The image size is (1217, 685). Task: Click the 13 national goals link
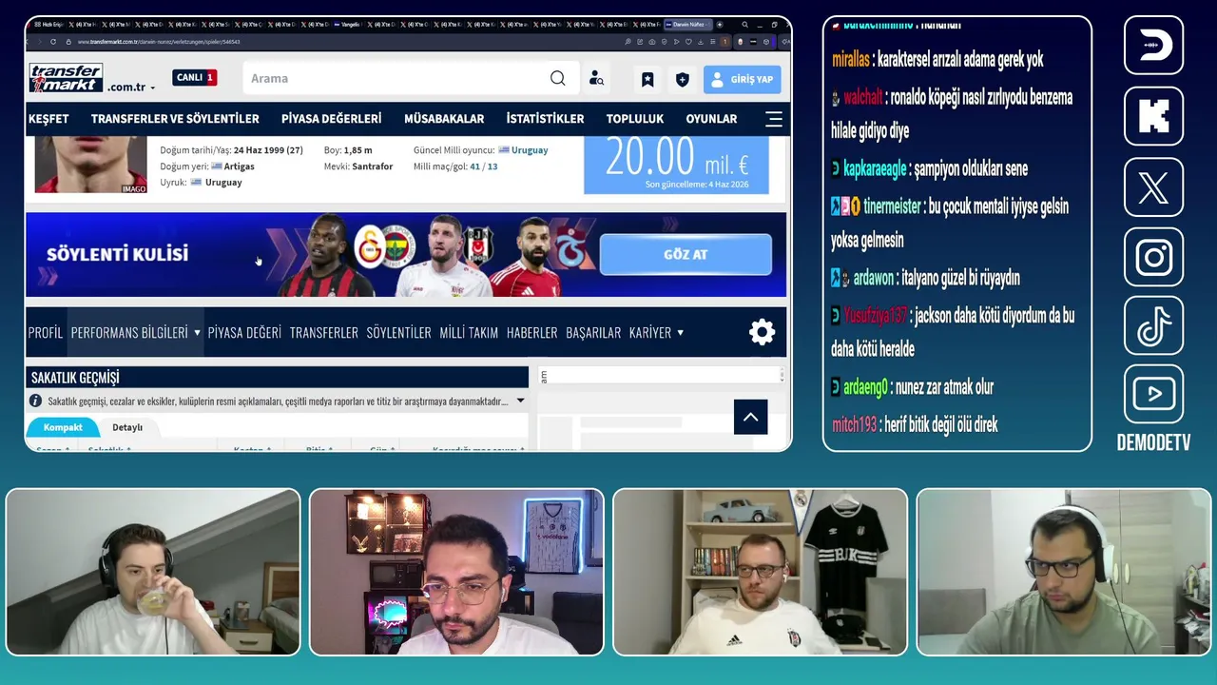coord(493,166)
